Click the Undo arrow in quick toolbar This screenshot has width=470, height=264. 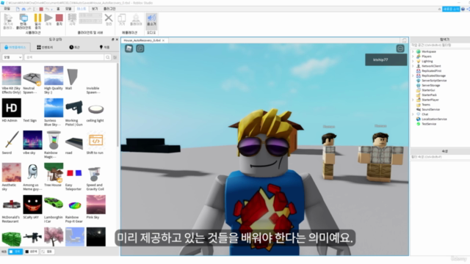tap(47, 9)
